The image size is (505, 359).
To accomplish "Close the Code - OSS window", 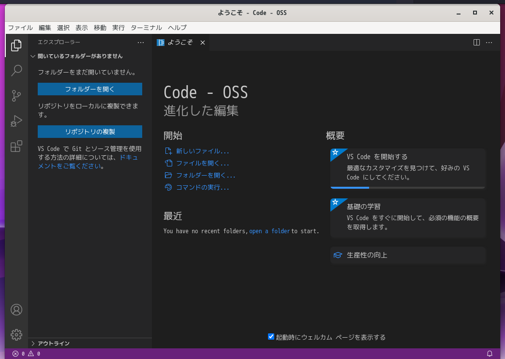I will 491,13.
